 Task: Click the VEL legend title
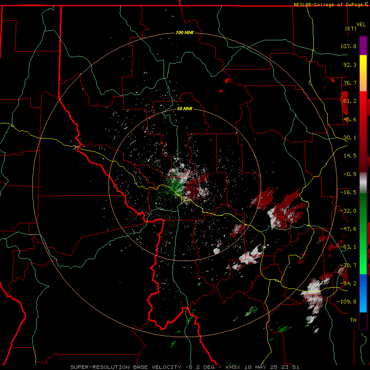(x=361, y=25)
